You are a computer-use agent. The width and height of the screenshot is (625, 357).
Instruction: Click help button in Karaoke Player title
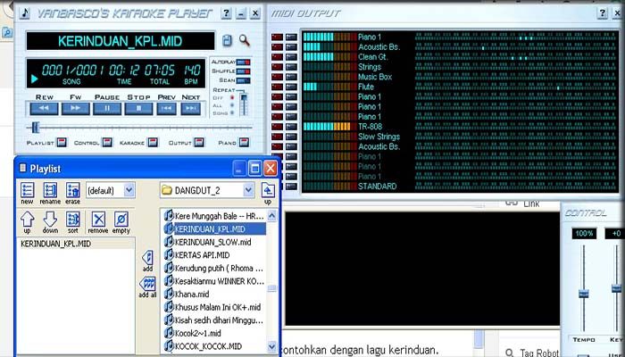click(x=226, y=13)
